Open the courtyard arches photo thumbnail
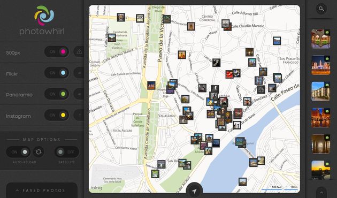Screen dimensions: 337x198 tap(320, 39)
